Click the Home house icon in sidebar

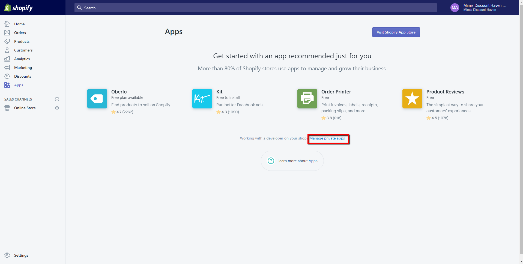(x=7, y=24)
